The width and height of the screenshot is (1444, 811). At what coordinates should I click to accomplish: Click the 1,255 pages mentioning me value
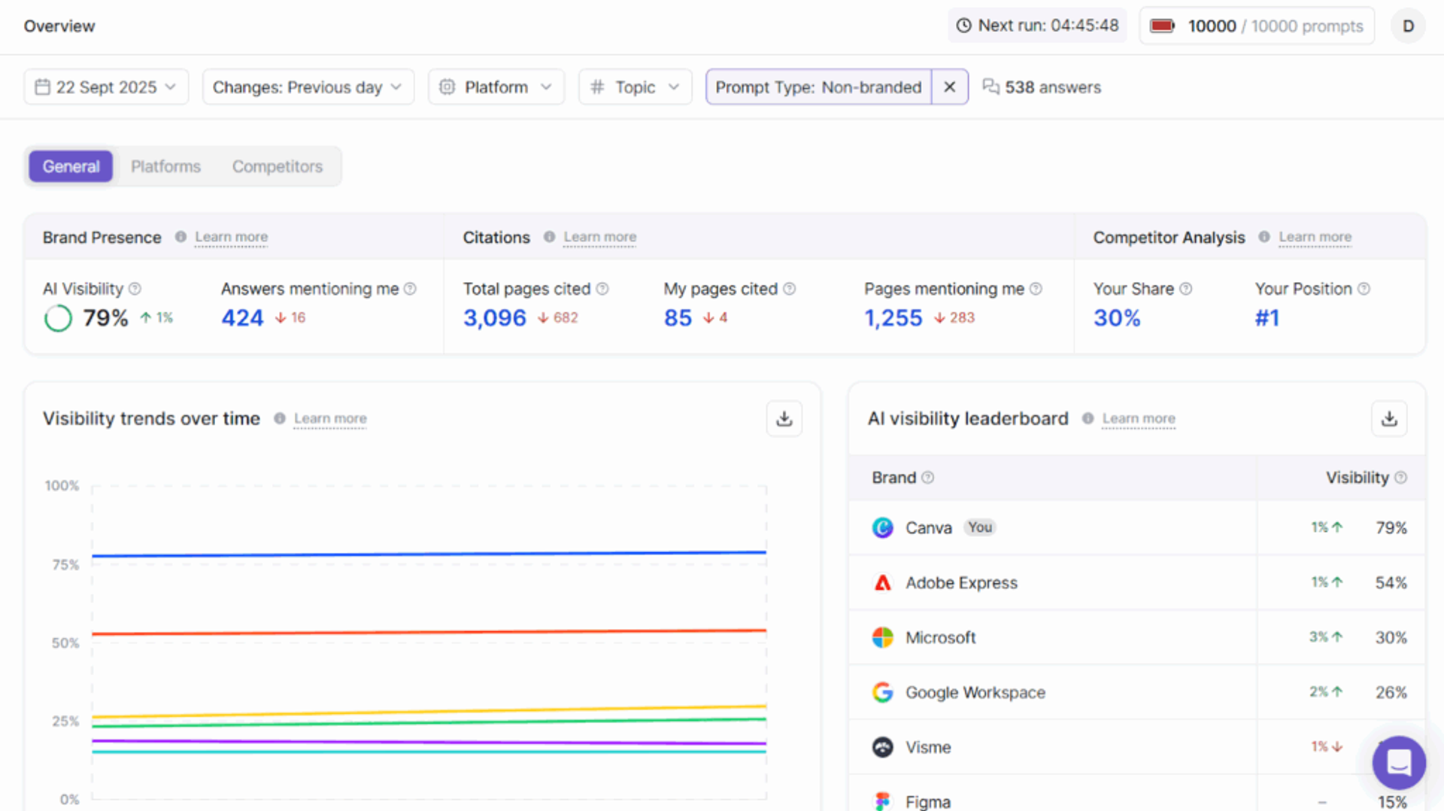click(x=893, y=318)
